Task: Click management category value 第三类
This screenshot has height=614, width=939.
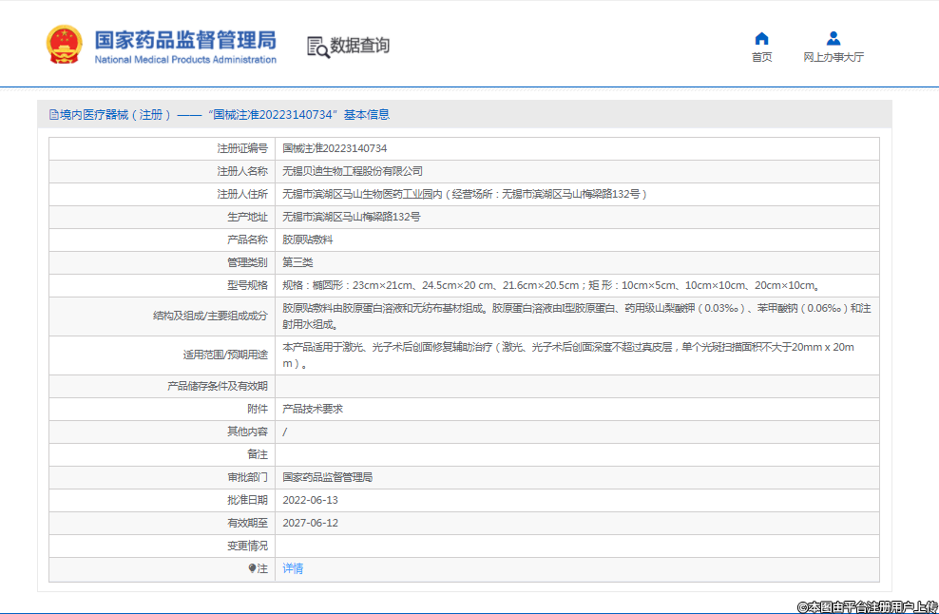Action: (x=297, y=262)
